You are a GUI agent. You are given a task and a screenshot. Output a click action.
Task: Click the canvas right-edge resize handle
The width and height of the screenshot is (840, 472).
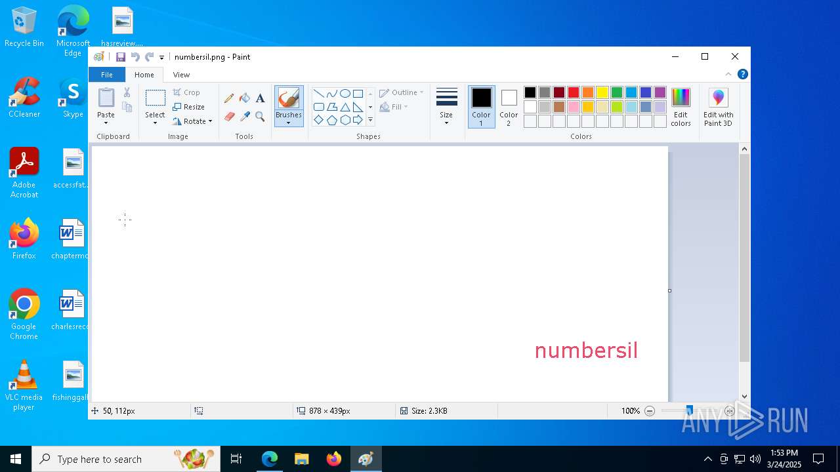(669, 290)
